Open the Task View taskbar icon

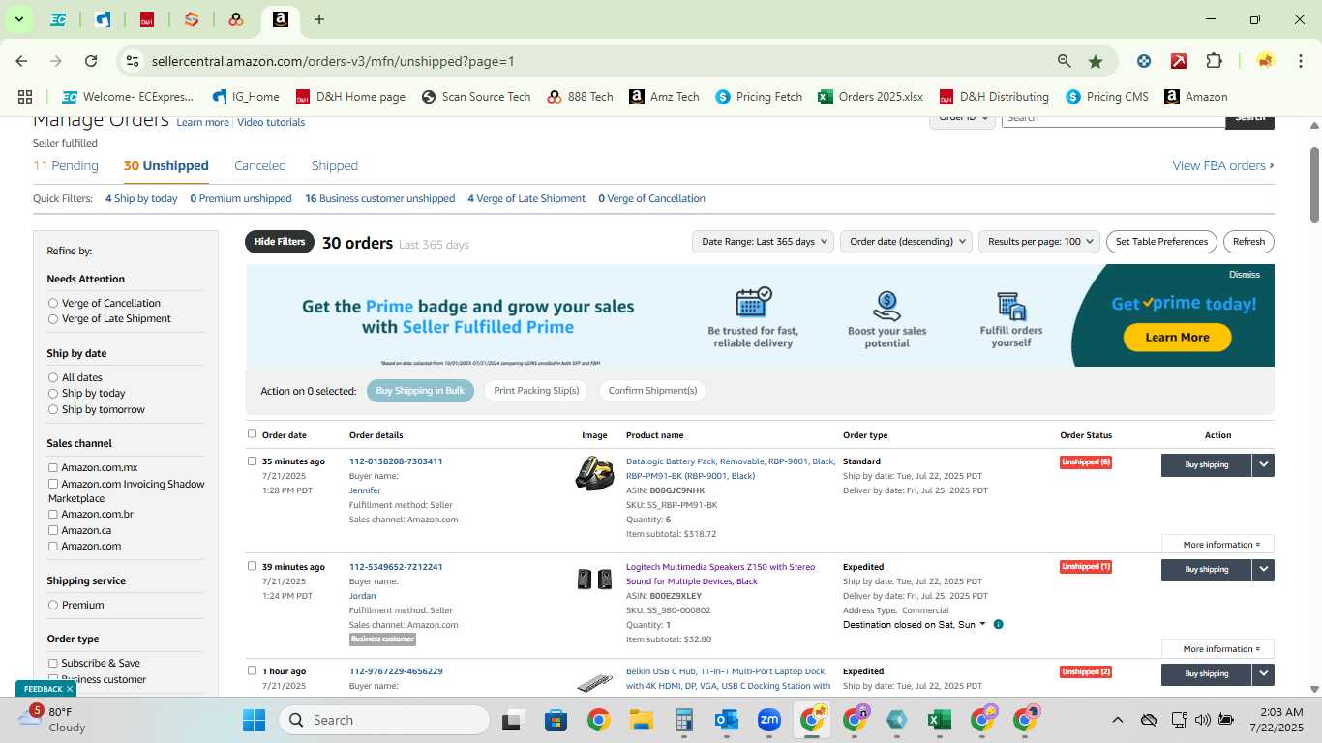(513, 720)
